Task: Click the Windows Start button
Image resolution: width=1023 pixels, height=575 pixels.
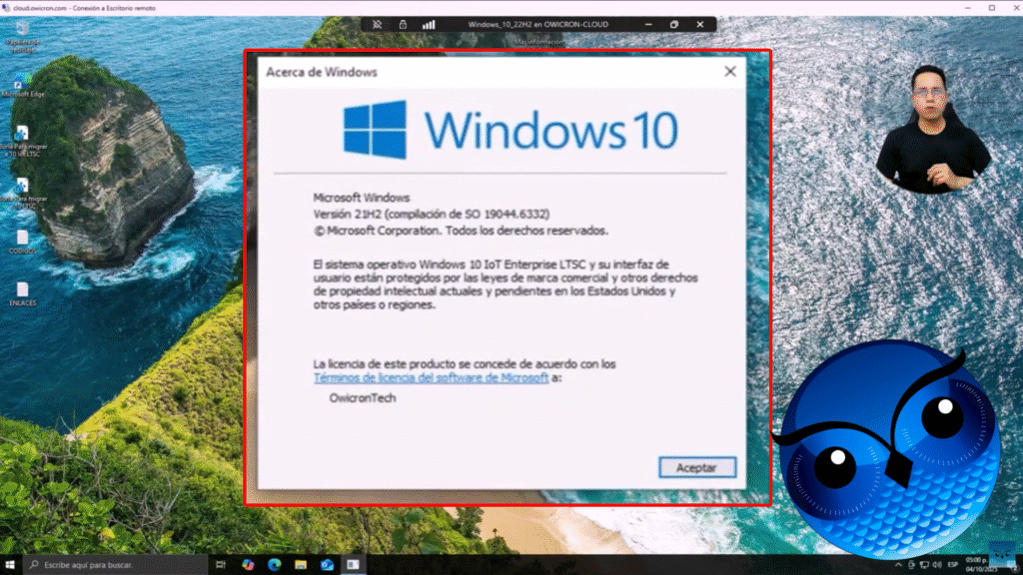Action: tap(10, 564)
